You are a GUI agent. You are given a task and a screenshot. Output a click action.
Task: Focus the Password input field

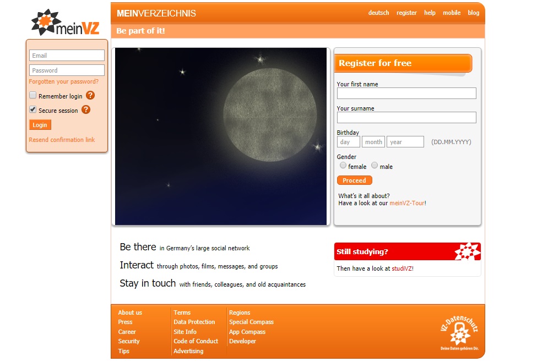tap(67, 70)
